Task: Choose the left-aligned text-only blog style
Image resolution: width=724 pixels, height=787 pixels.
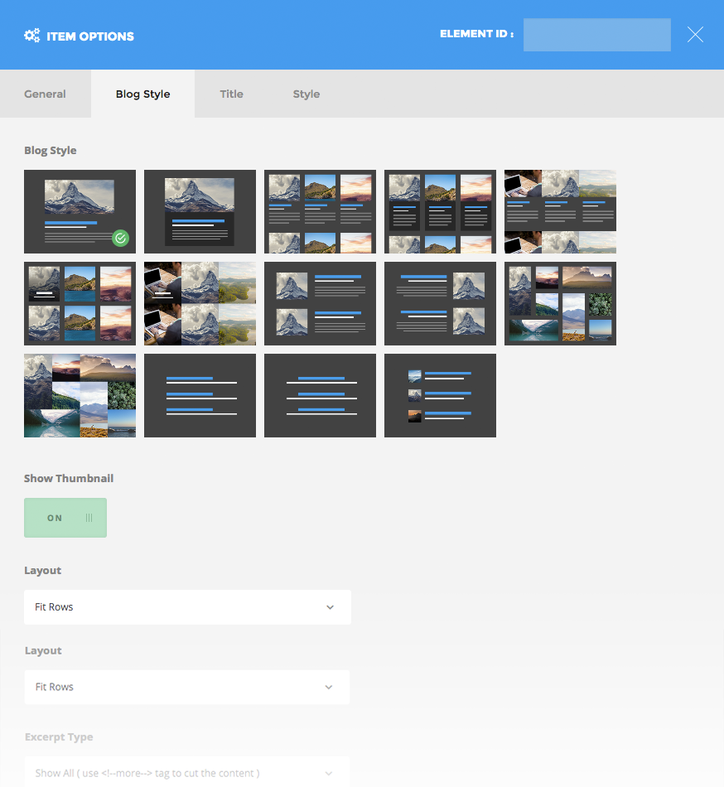Action: click(x=200, y=395)
